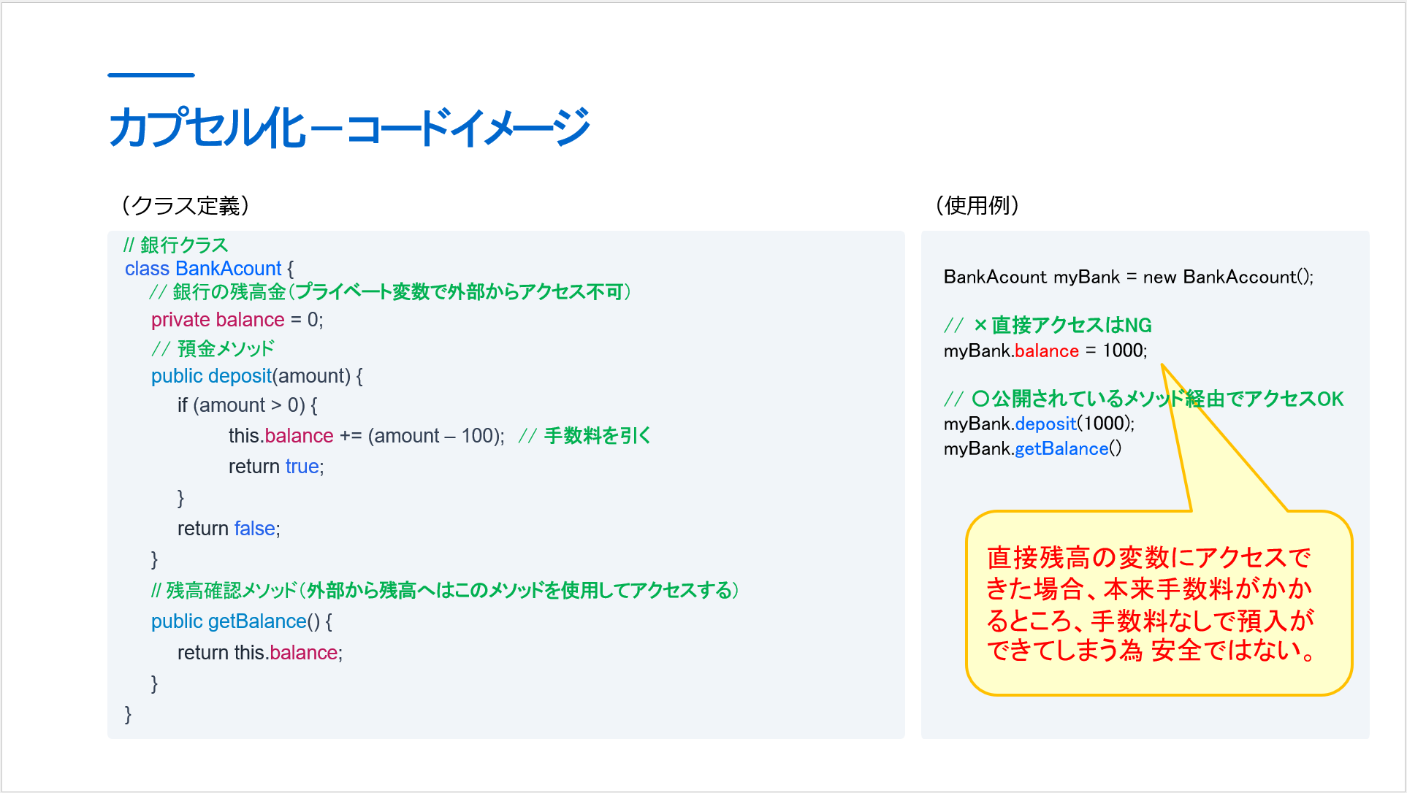Click the '// ×直接アクセスはNG' comment
The width and height of the screenshot is (1407, 793).
pos(1048,326)
